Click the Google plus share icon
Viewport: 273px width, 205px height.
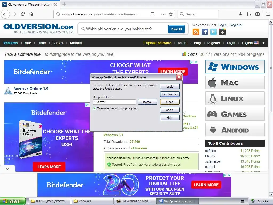[222, 32]
